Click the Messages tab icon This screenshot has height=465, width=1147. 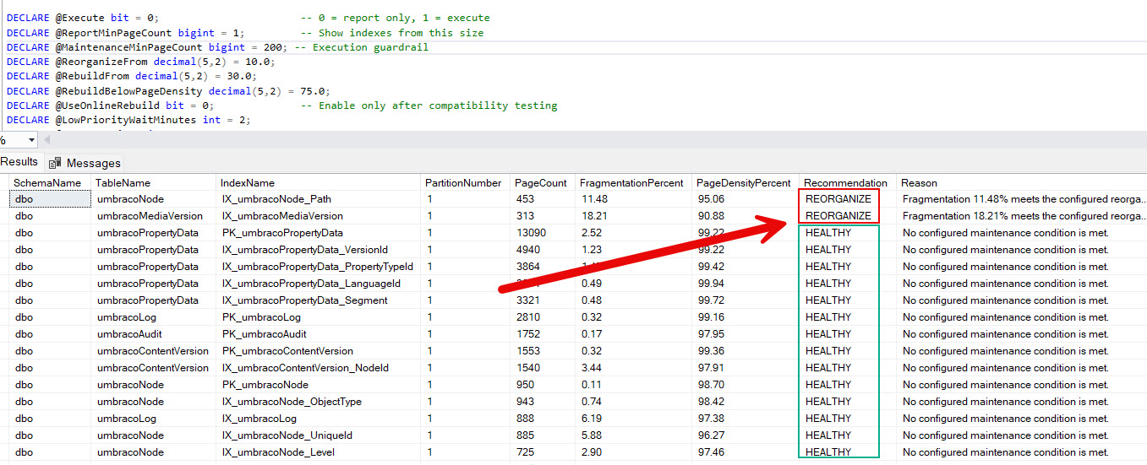55,163
